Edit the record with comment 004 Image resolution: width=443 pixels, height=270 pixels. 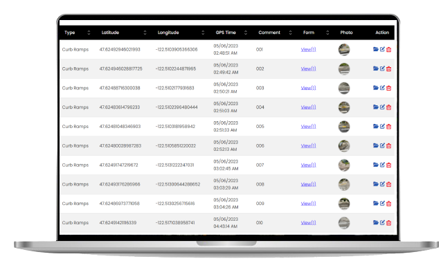(382, 107)
